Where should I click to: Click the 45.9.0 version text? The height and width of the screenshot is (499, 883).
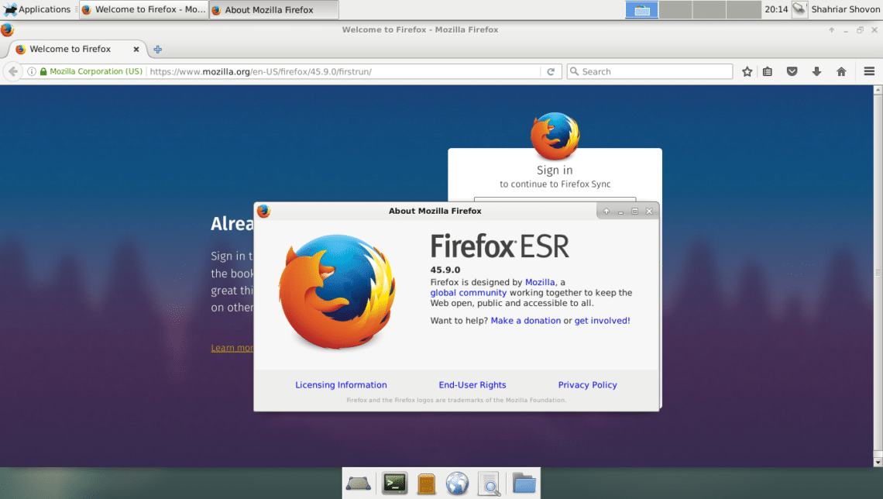click(445, 270)
